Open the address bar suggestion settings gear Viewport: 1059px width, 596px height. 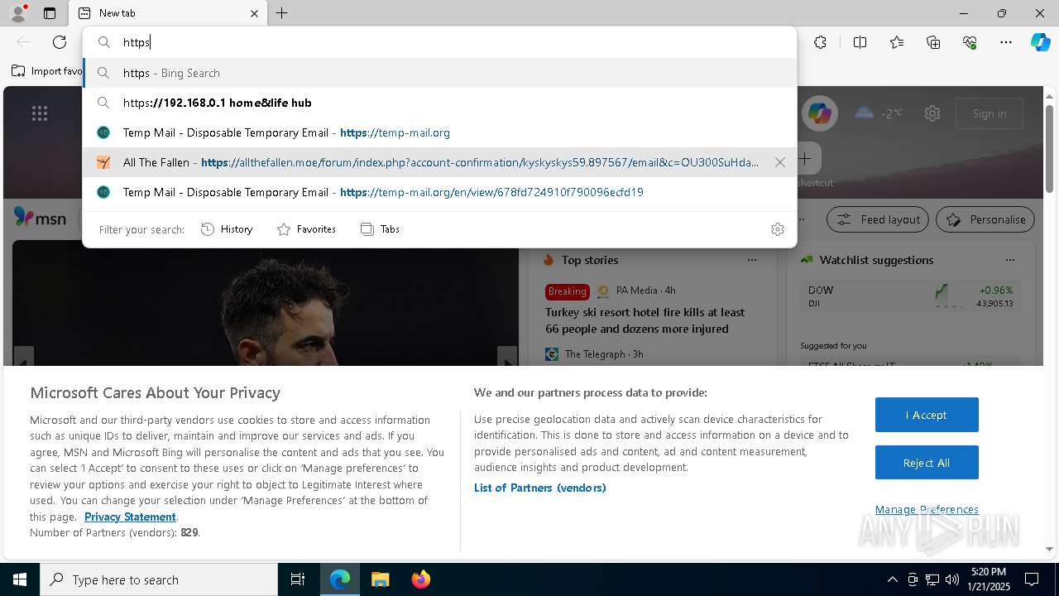pyautogui.click(x=778, y=229)
